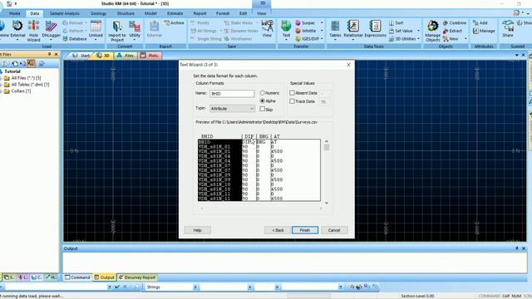532x299 pixels.
Task: Select the All Tables (*.dm) folder
Action: 27,85
